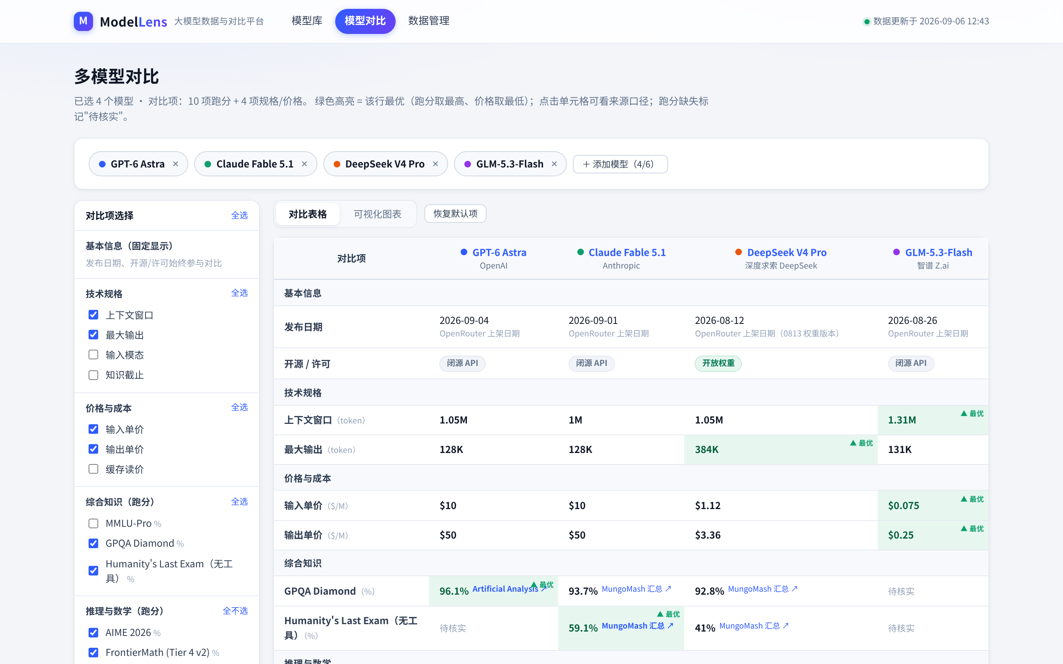Open Artificial Analysis source link for GPT-6 Astra
The height and width of the screenshot is (664, 1063).
(x=509, y=589)
